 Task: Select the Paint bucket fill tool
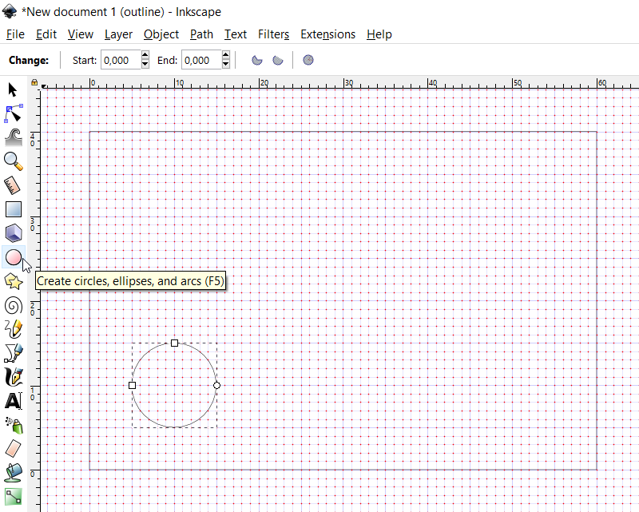13,472
